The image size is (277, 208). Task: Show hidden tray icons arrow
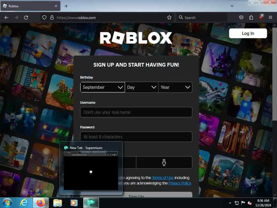pos(230,203)
